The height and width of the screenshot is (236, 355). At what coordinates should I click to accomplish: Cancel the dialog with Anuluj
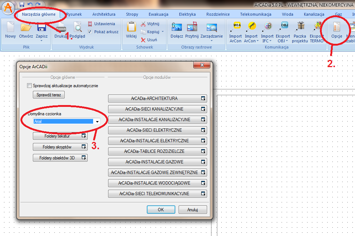193,209
